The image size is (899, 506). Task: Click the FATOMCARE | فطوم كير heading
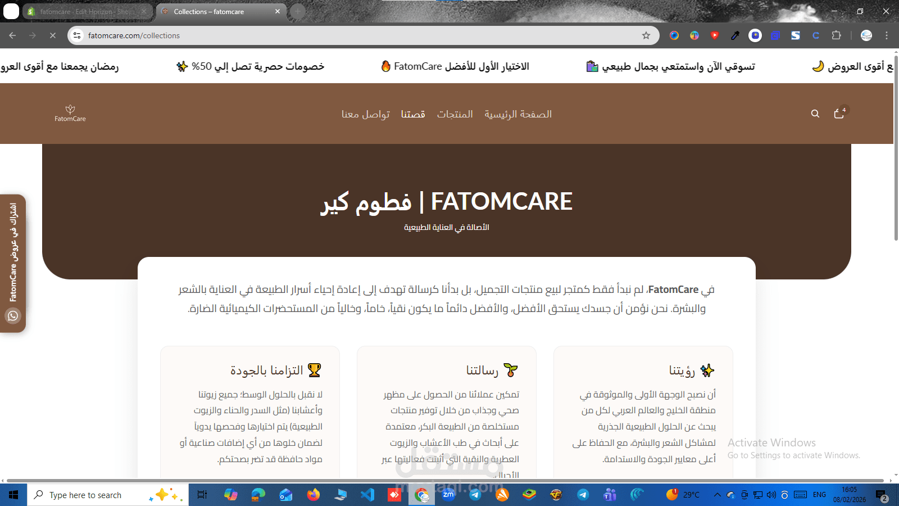pyautogui.click(x=447, y=201)
